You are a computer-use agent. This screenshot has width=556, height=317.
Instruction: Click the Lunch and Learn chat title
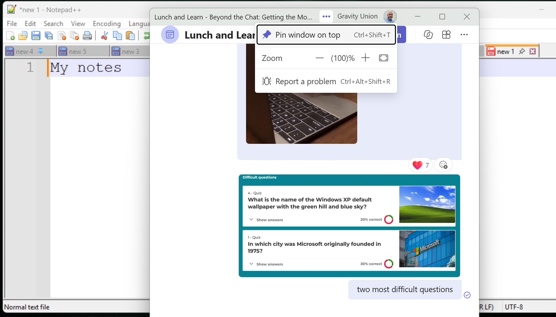pos(220,35)
